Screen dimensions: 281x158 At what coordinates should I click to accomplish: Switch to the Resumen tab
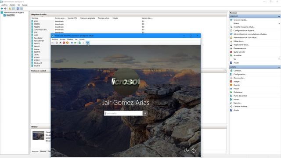click(35, 151)
